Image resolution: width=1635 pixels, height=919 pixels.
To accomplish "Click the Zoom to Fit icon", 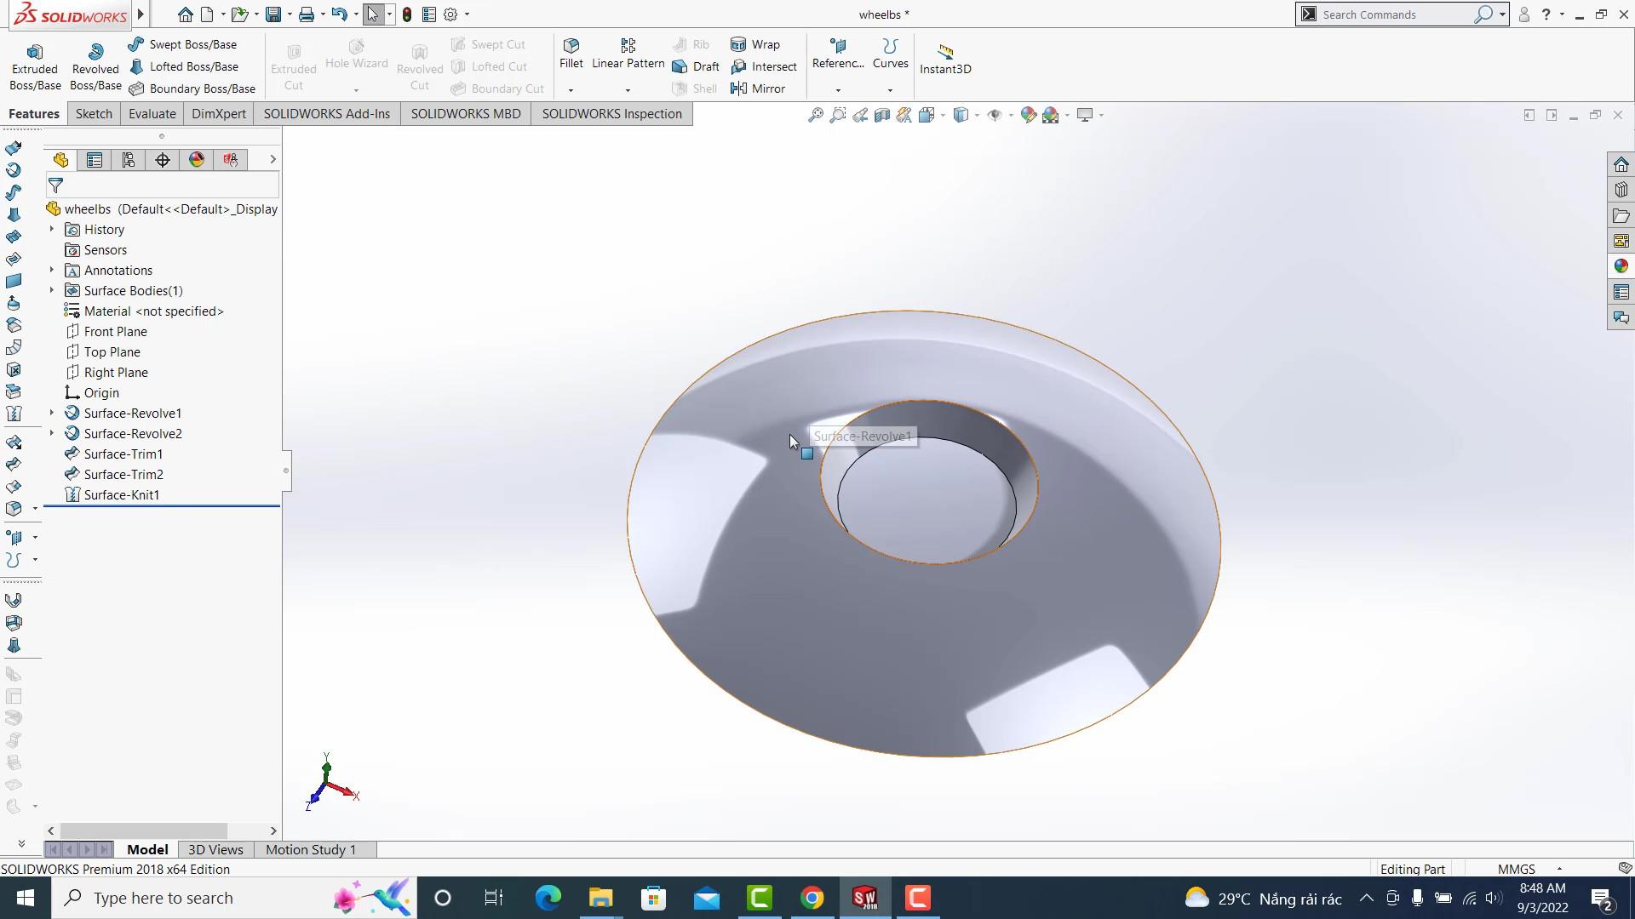I will (x=817, y=114).
